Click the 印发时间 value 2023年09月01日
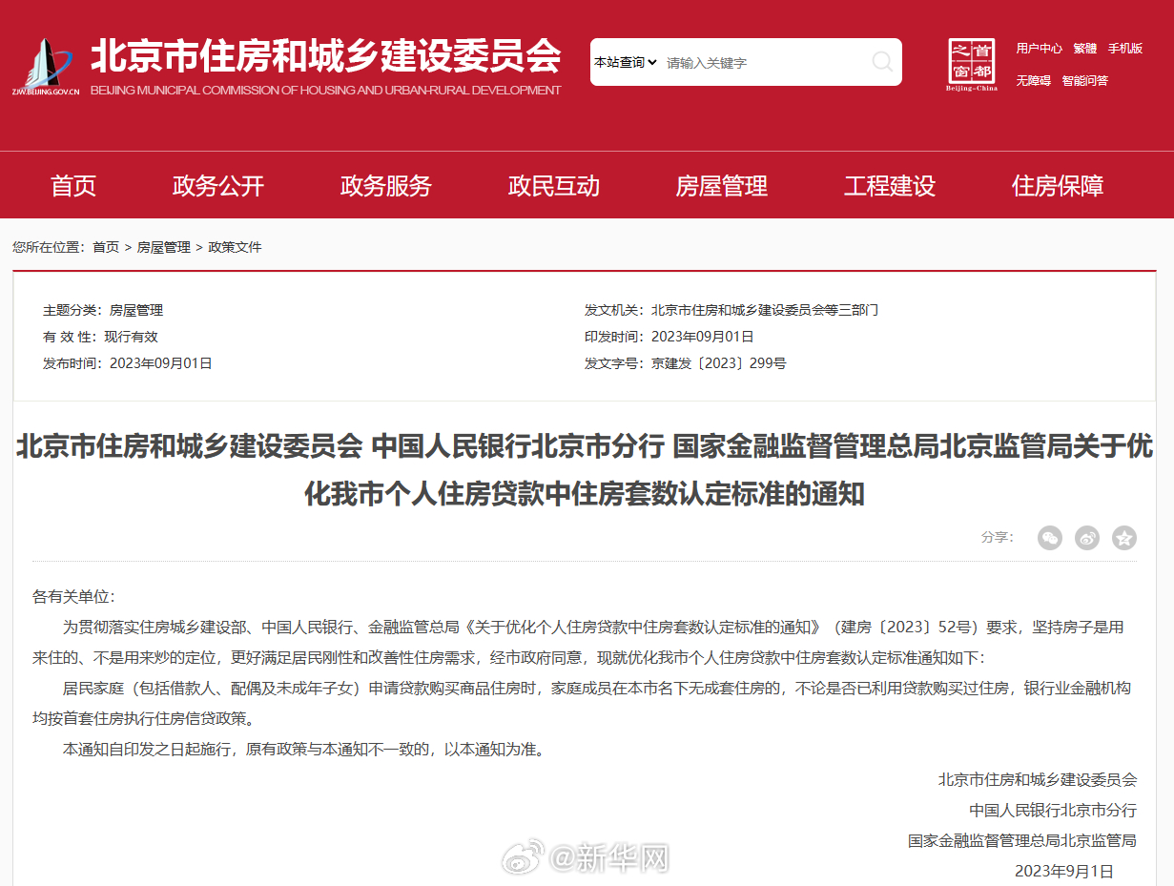 [703, 337]
